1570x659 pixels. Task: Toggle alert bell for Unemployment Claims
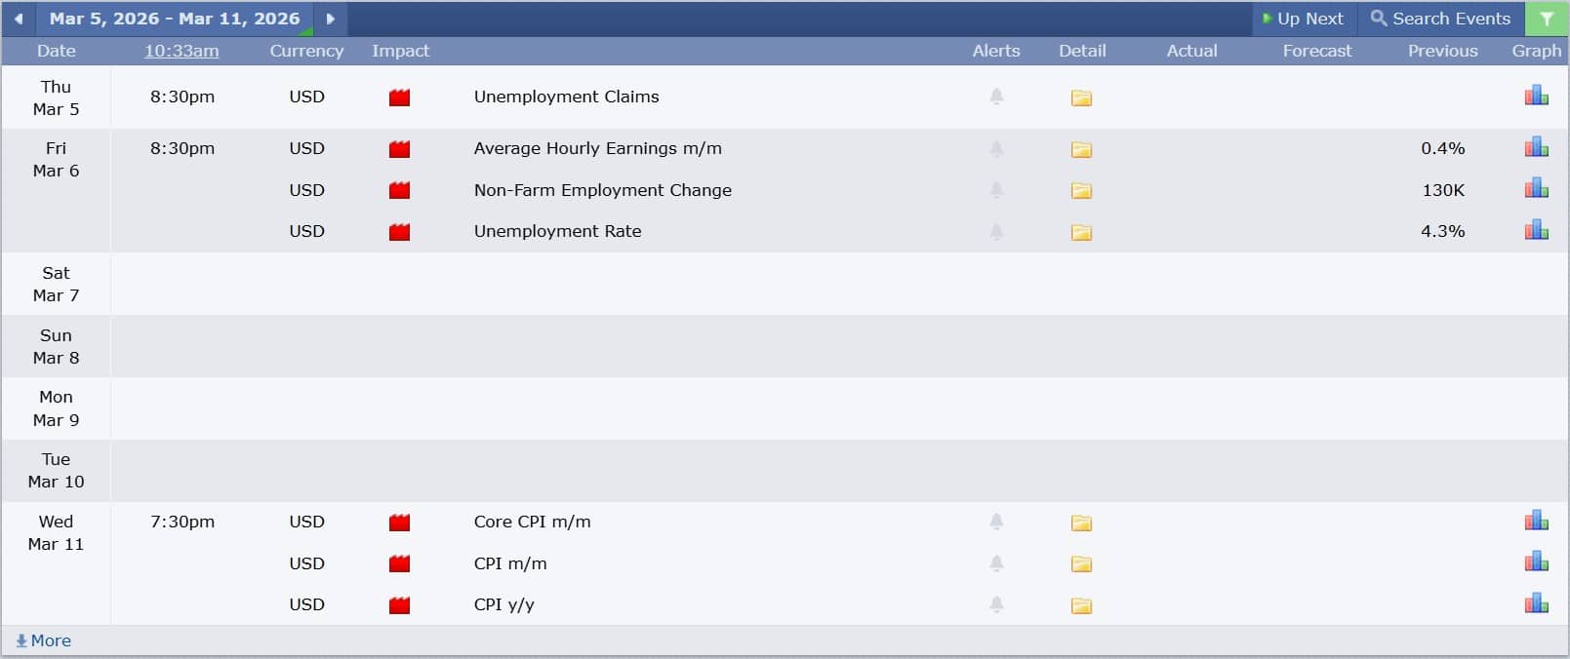point(996,97)
